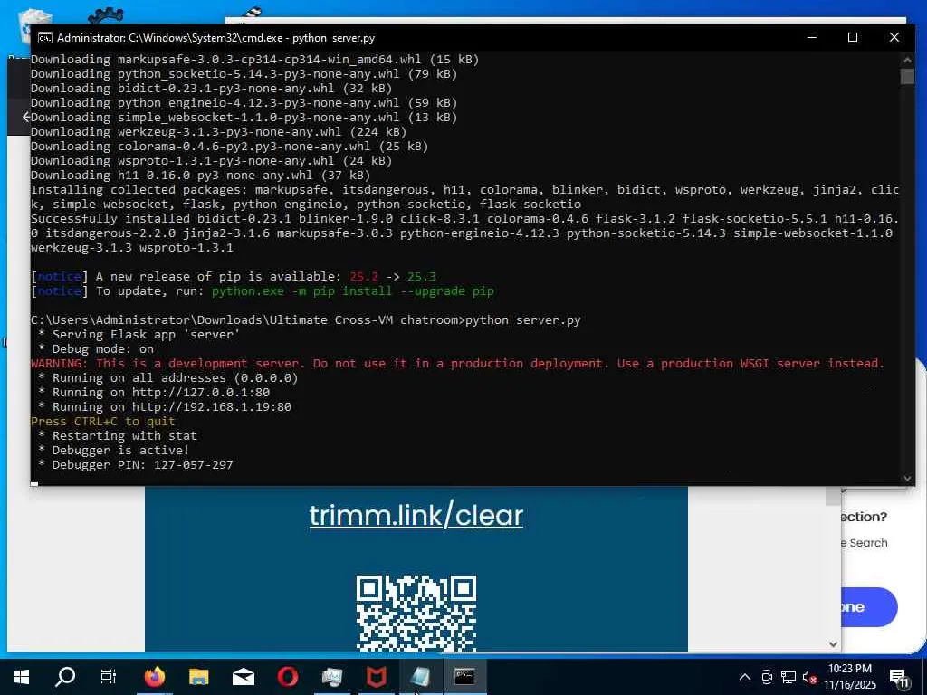Click 'Running on http://192.168.1.19:80' text

pyautogui.click(x=172, y=406)
